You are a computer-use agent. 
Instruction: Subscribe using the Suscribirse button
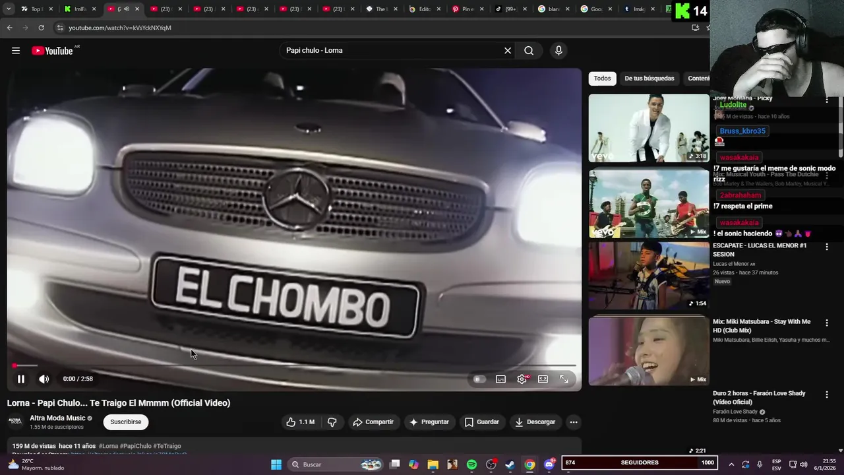click(x=125, y=422)
